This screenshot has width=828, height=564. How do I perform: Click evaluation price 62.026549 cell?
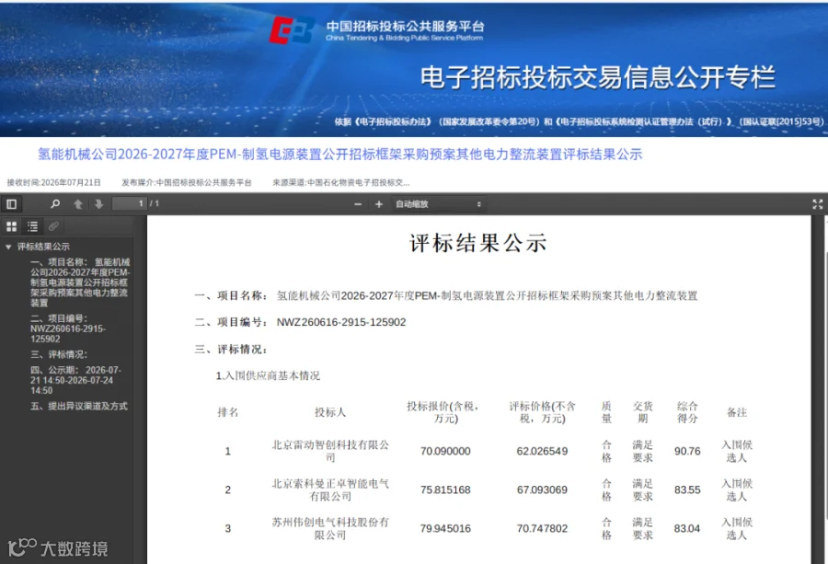pos(542,451)
